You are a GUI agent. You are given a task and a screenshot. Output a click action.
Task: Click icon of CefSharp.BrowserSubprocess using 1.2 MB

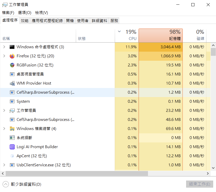point(12,92)
